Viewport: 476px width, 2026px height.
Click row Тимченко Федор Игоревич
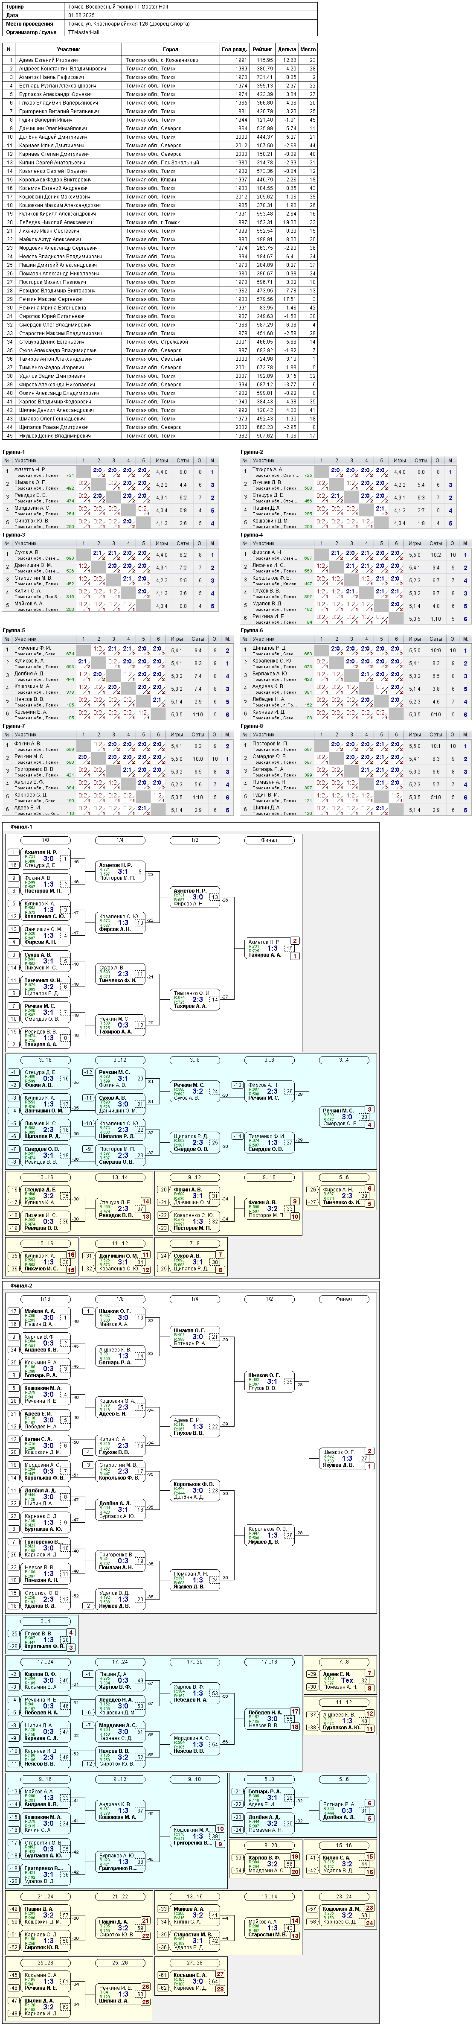point(160,367)
